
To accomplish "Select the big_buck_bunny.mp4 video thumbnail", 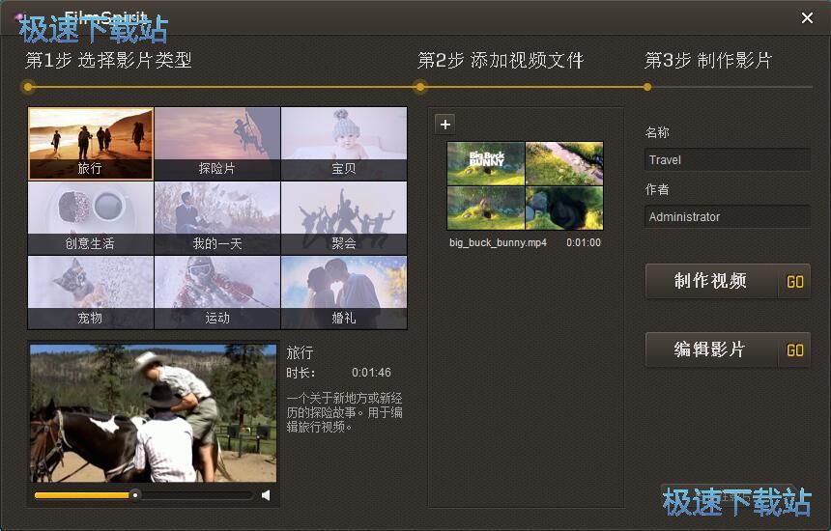I will click(525, 185).
